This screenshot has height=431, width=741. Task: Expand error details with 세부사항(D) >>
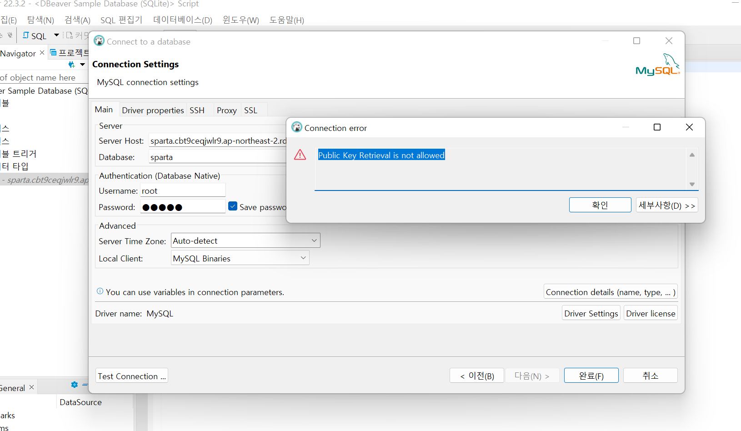(x=667, y=205)
